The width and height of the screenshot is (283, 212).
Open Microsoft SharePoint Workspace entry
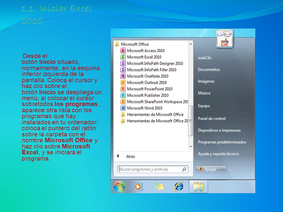tap(157, 102)
